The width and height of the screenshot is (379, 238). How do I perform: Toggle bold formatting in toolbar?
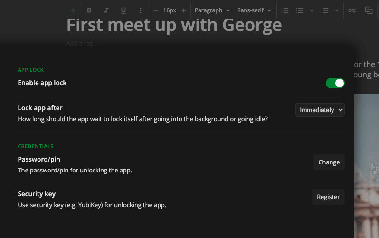89,10
